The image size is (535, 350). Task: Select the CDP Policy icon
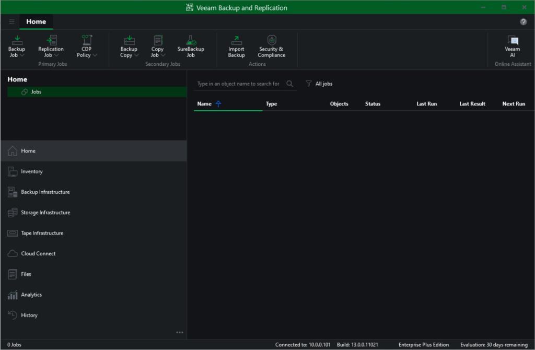pos(86,41)
